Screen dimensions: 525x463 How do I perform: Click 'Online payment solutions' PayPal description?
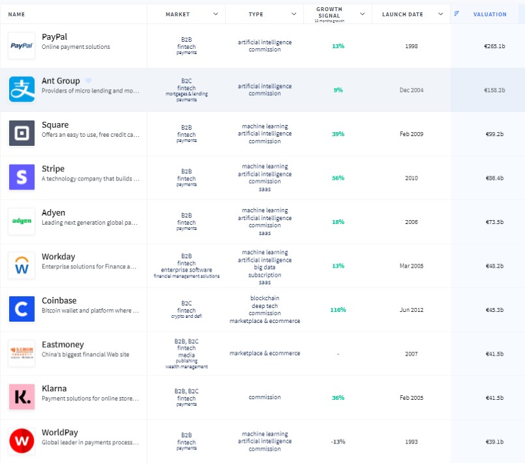pos(76,47)
